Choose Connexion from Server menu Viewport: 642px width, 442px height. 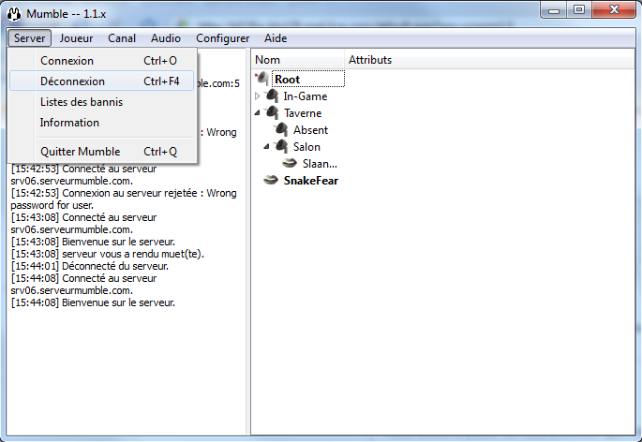click(101, 61)
